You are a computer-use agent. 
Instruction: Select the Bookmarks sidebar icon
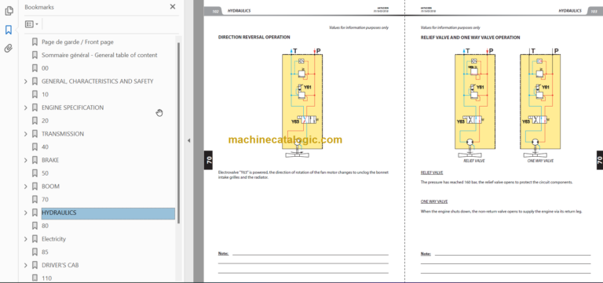pyautogui.click(x=9, y=30)
